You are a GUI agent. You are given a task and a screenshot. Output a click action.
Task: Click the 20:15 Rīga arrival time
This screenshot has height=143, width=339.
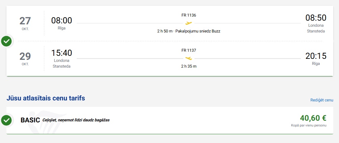(x=316, y=58)
